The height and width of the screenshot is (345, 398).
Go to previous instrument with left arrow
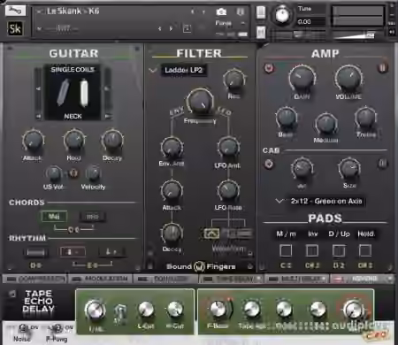point(193,11)
